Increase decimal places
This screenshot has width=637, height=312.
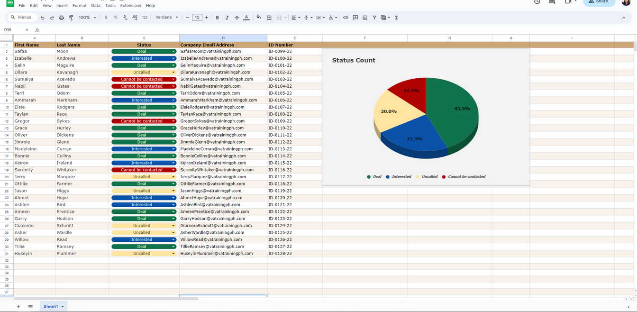point(135,18)
